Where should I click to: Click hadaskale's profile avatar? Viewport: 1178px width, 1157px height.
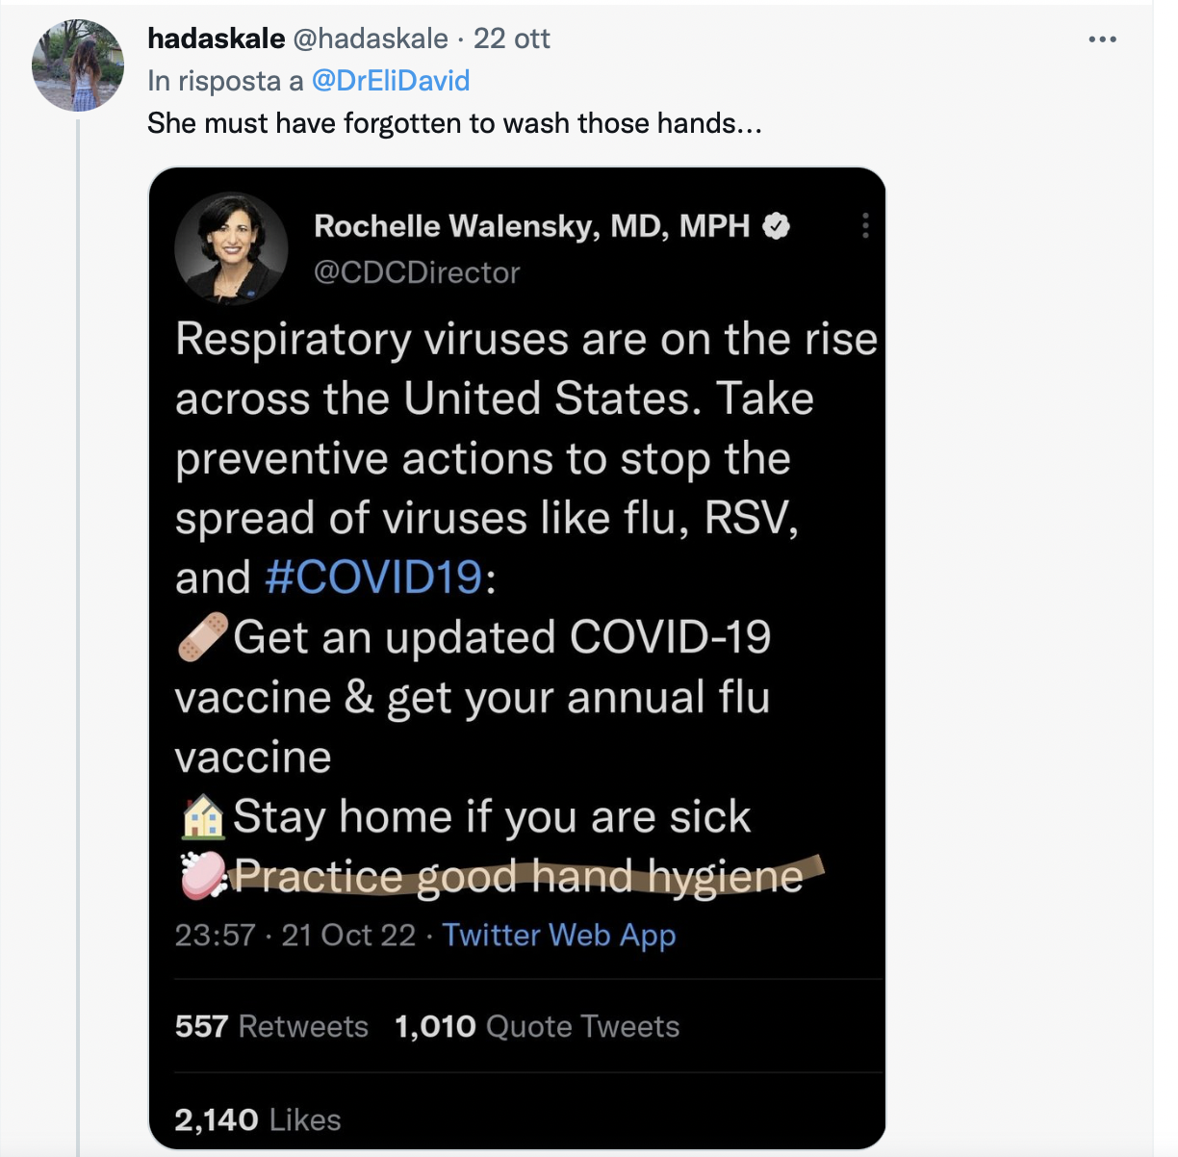pyautogui.click(x=78, y=65)
